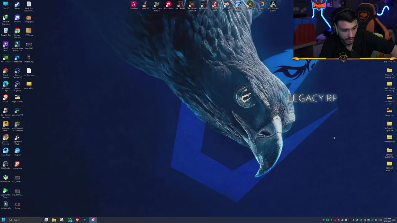This screenshot has width=397, height=223.
Task: Click the taskbar Search box
Action: [x=25, y=220]
